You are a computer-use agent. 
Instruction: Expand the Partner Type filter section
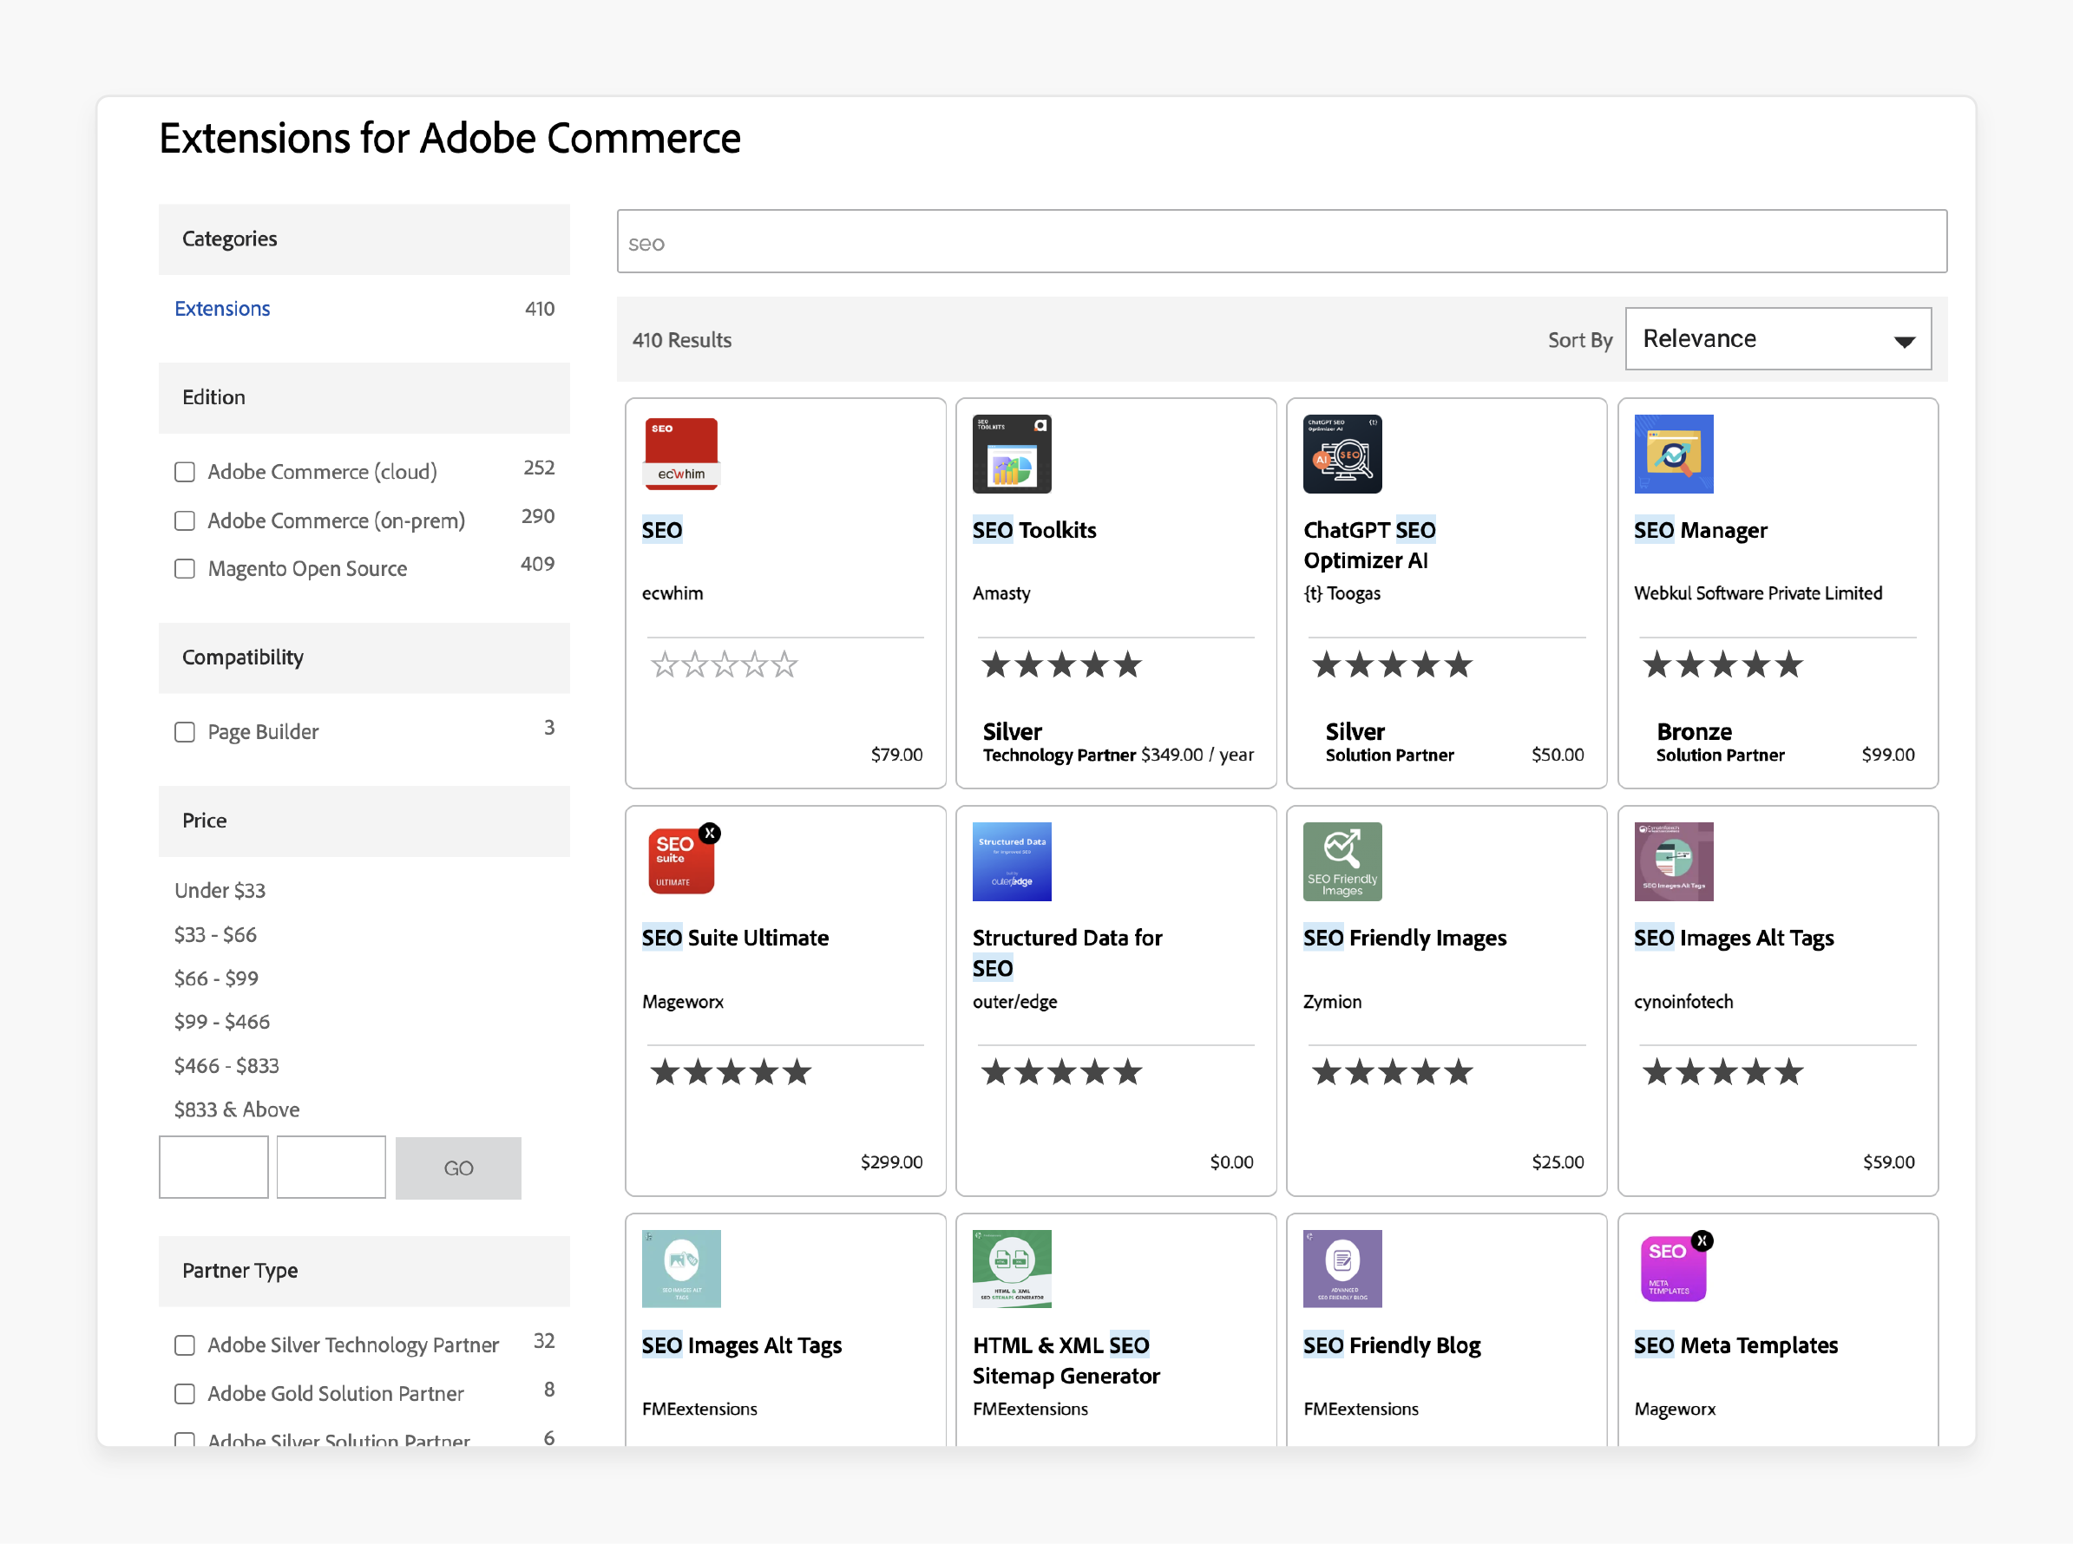[365, 1268]
